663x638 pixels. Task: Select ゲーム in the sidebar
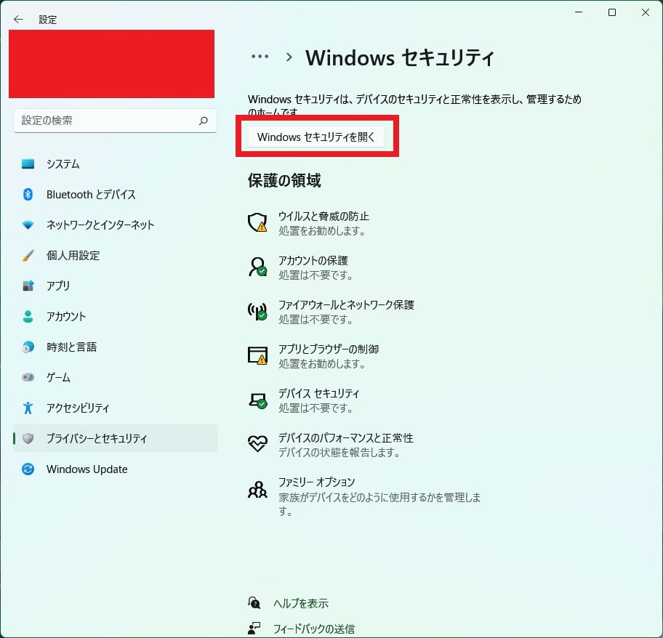click(x=116, y=377)
